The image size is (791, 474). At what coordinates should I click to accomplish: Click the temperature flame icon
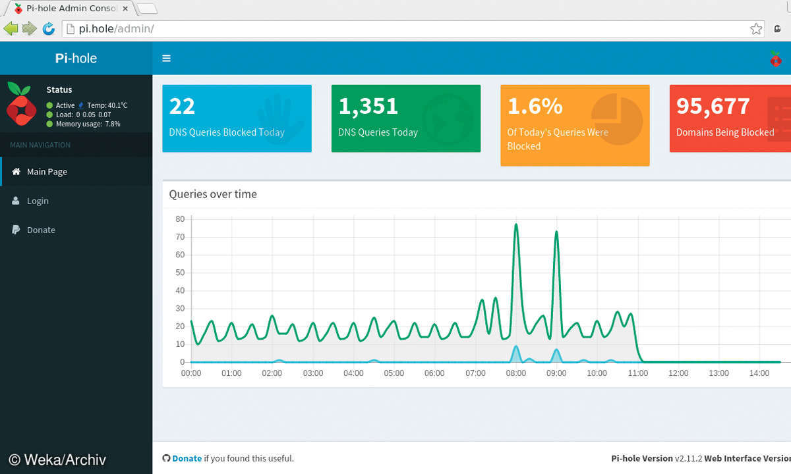pyautogui.click(x=81, y=105)
